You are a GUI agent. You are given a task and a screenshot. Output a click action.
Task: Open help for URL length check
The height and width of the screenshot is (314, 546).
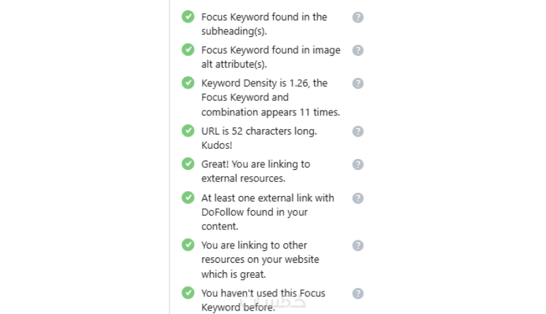click(x=358, y=131)
